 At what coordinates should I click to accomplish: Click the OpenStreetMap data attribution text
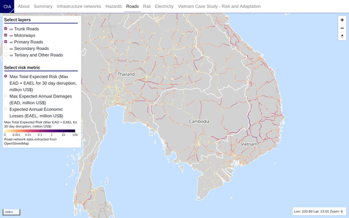pyautogui.click(x=31, y=141)
